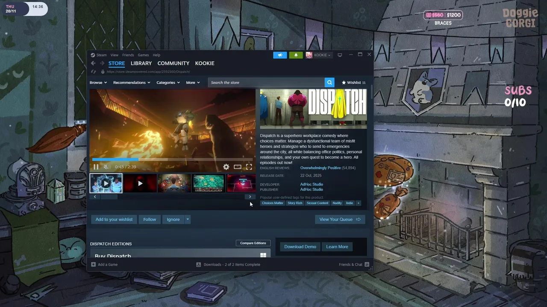This screenshot has width=547, height=307.
Task: Toggle theater mode on the video
Action: 238,167
